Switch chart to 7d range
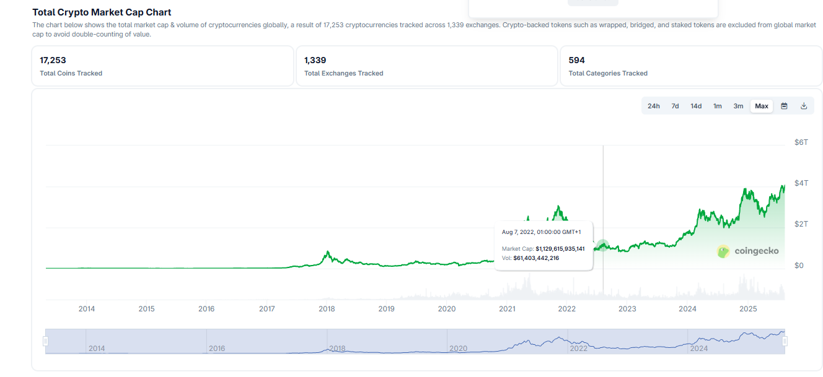Screen dimensions: 823x377 pos(675,106)
